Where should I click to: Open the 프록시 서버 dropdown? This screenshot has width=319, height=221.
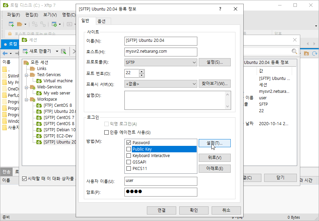[x=161, y=84]
